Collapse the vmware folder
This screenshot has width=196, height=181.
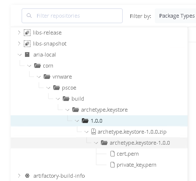coord(39,77)
